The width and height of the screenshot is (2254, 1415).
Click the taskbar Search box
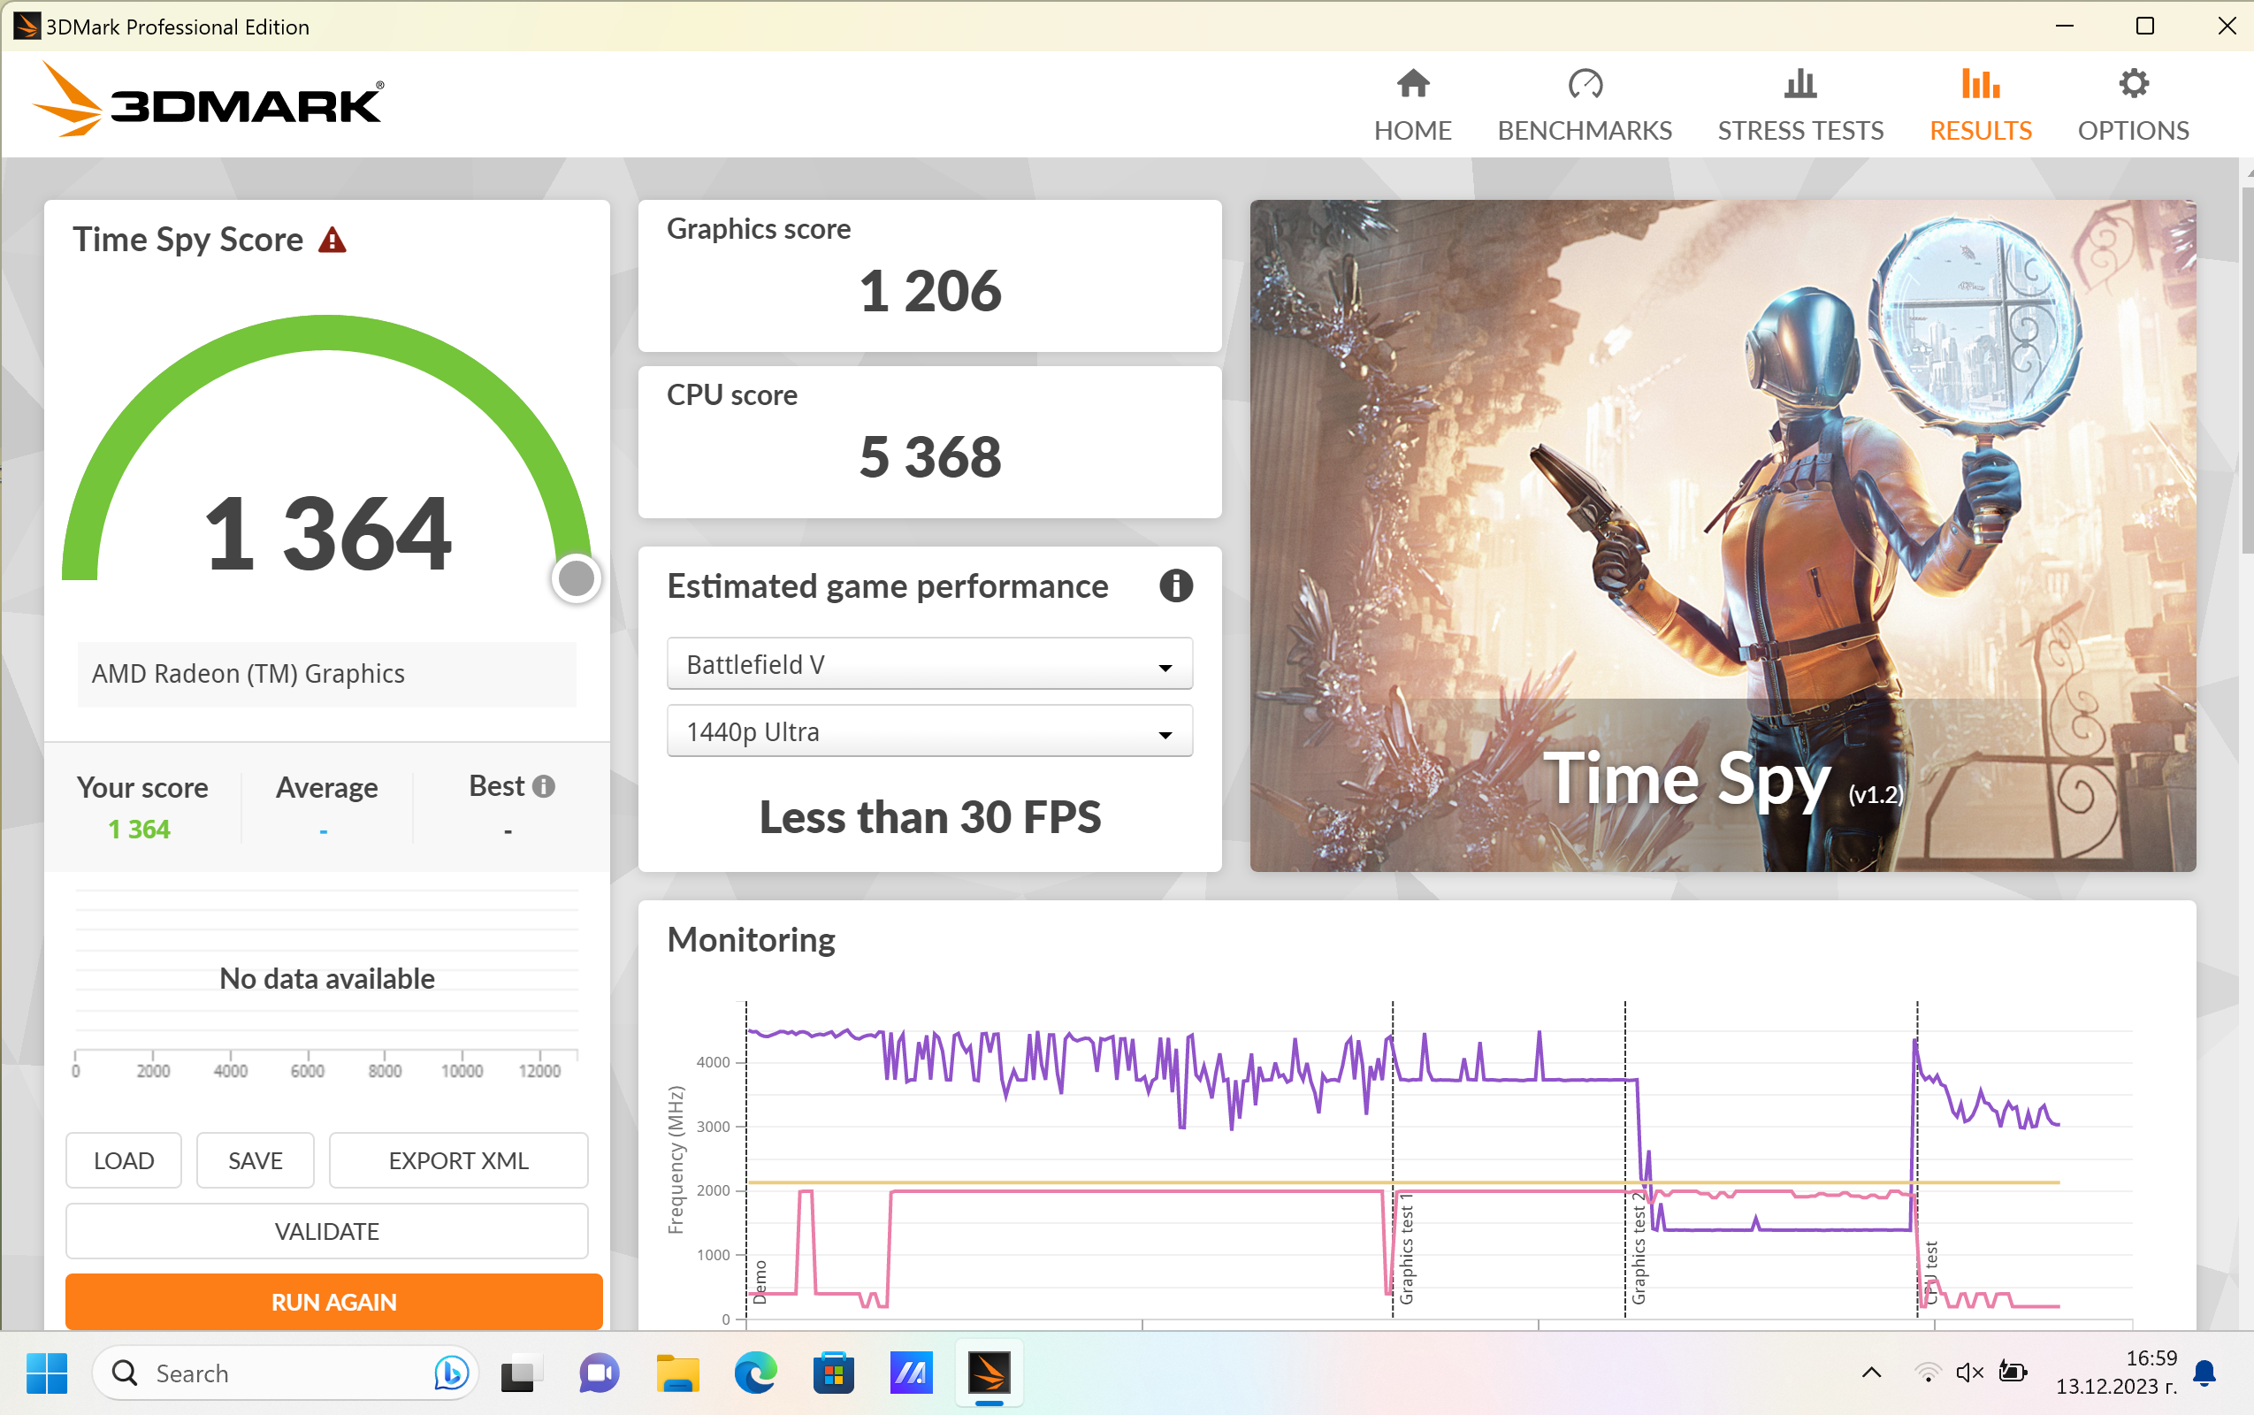pos(286,1373)
